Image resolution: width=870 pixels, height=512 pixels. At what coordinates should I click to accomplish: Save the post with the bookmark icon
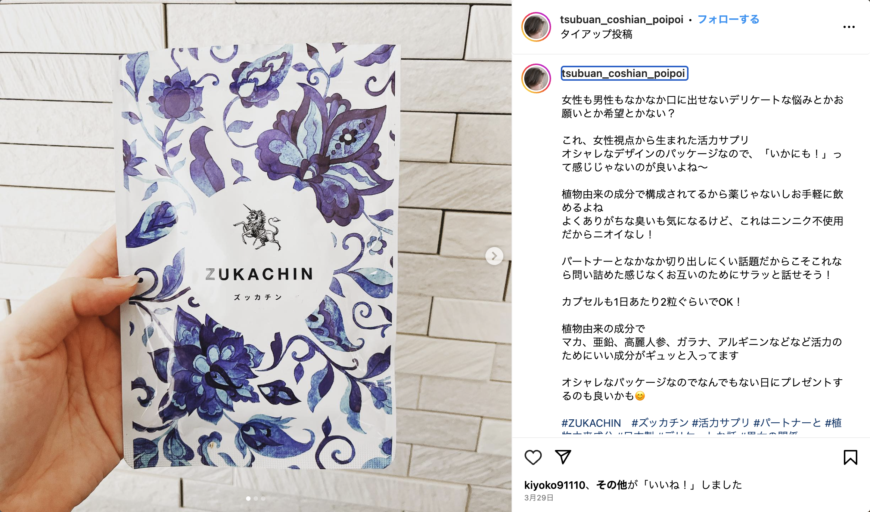(x=850, y=457)
